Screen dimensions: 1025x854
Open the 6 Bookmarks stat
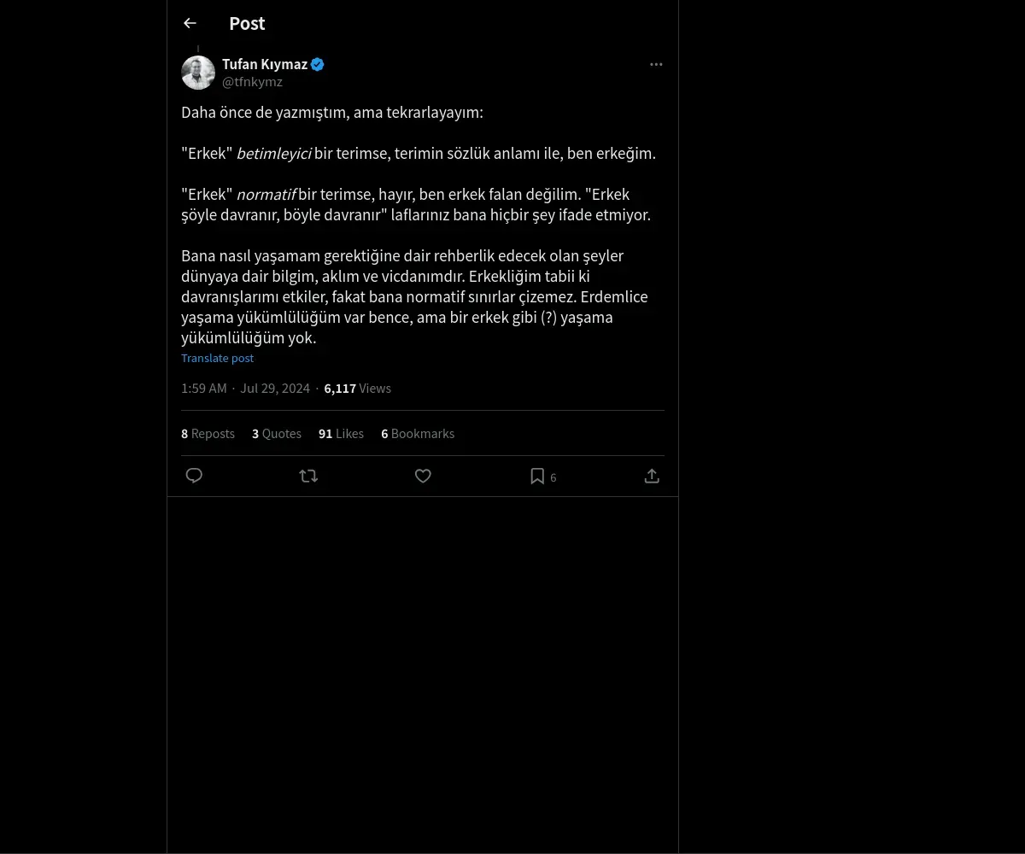418,434
